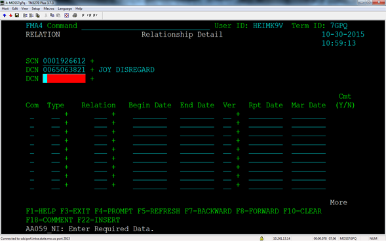Click the plus prompt beside empty DCN field

(92, 79)
